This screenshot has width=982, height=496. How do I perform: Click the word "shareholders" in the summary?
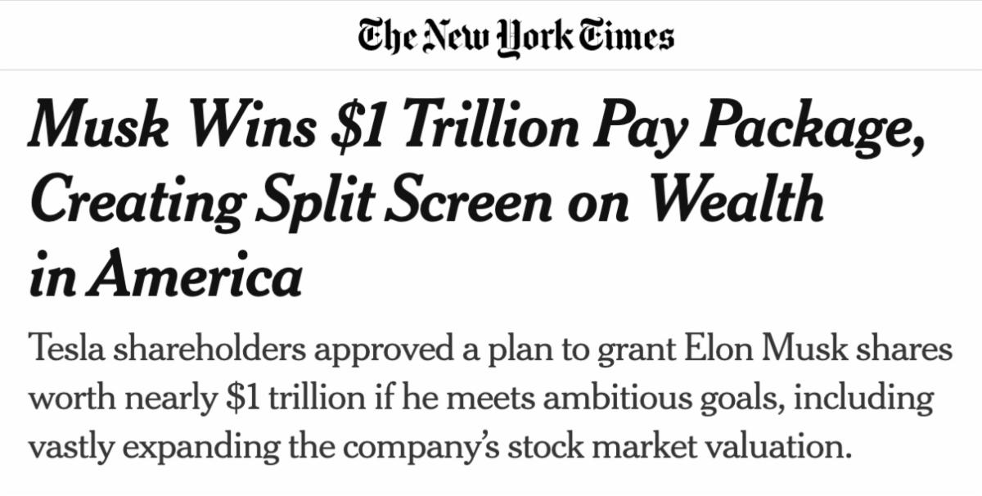click(x=209, y=350)
